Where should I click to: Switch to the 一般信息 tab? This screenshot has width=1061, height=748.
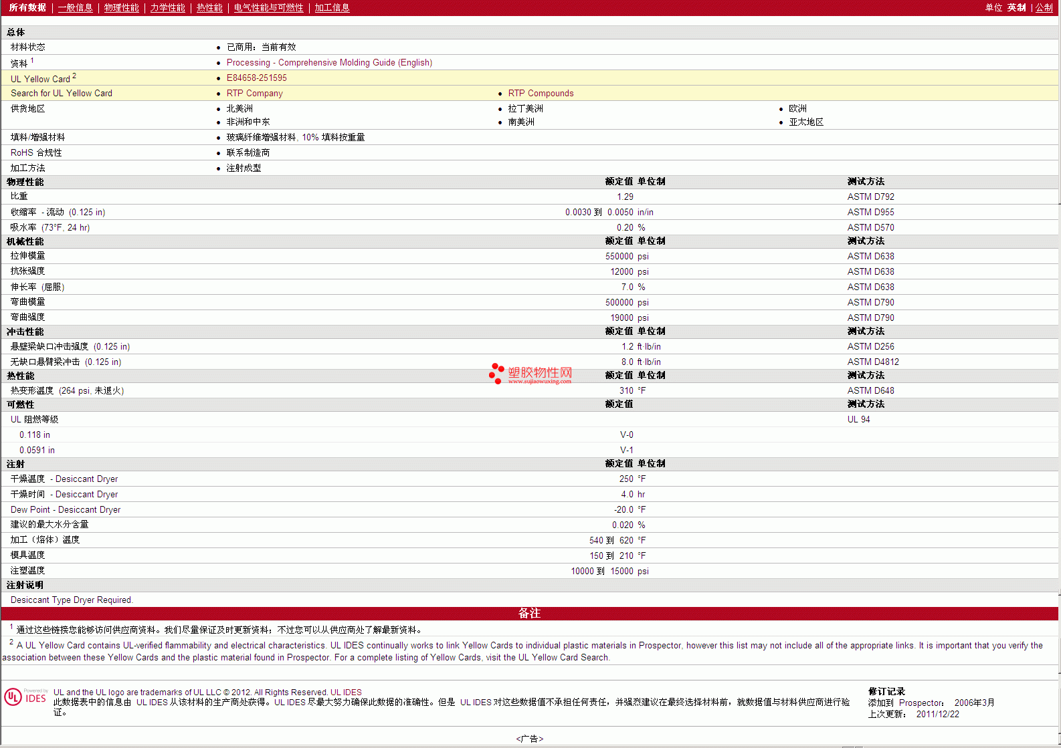75,7
